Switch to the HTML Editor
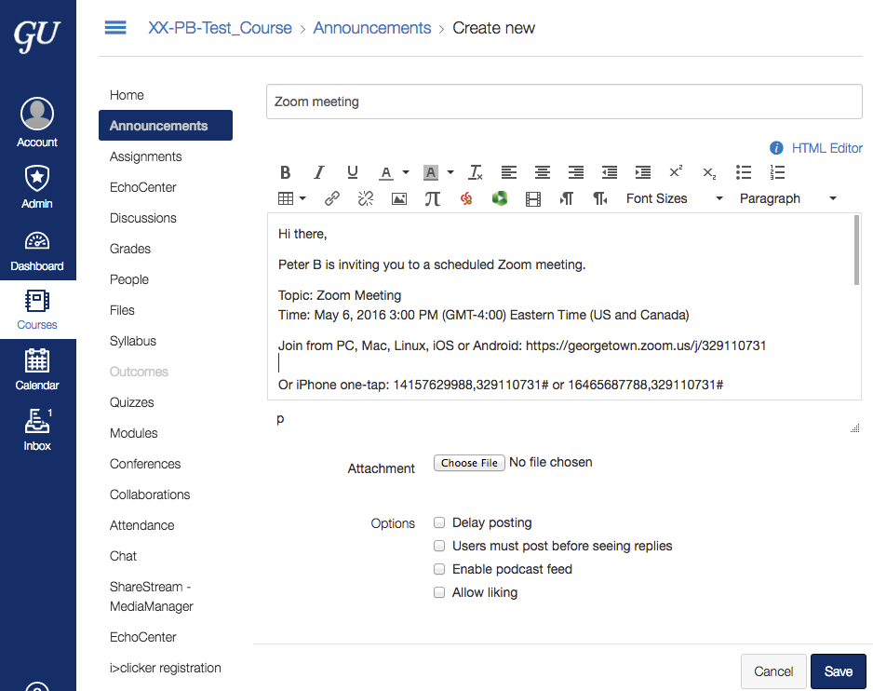 (826, 148)
